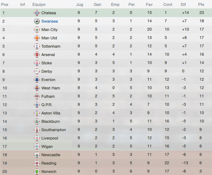Image resolution: width=212 pixels, height=175 pixels.
Task: Select the Reading table row name
Action: [x=49, y=163]
